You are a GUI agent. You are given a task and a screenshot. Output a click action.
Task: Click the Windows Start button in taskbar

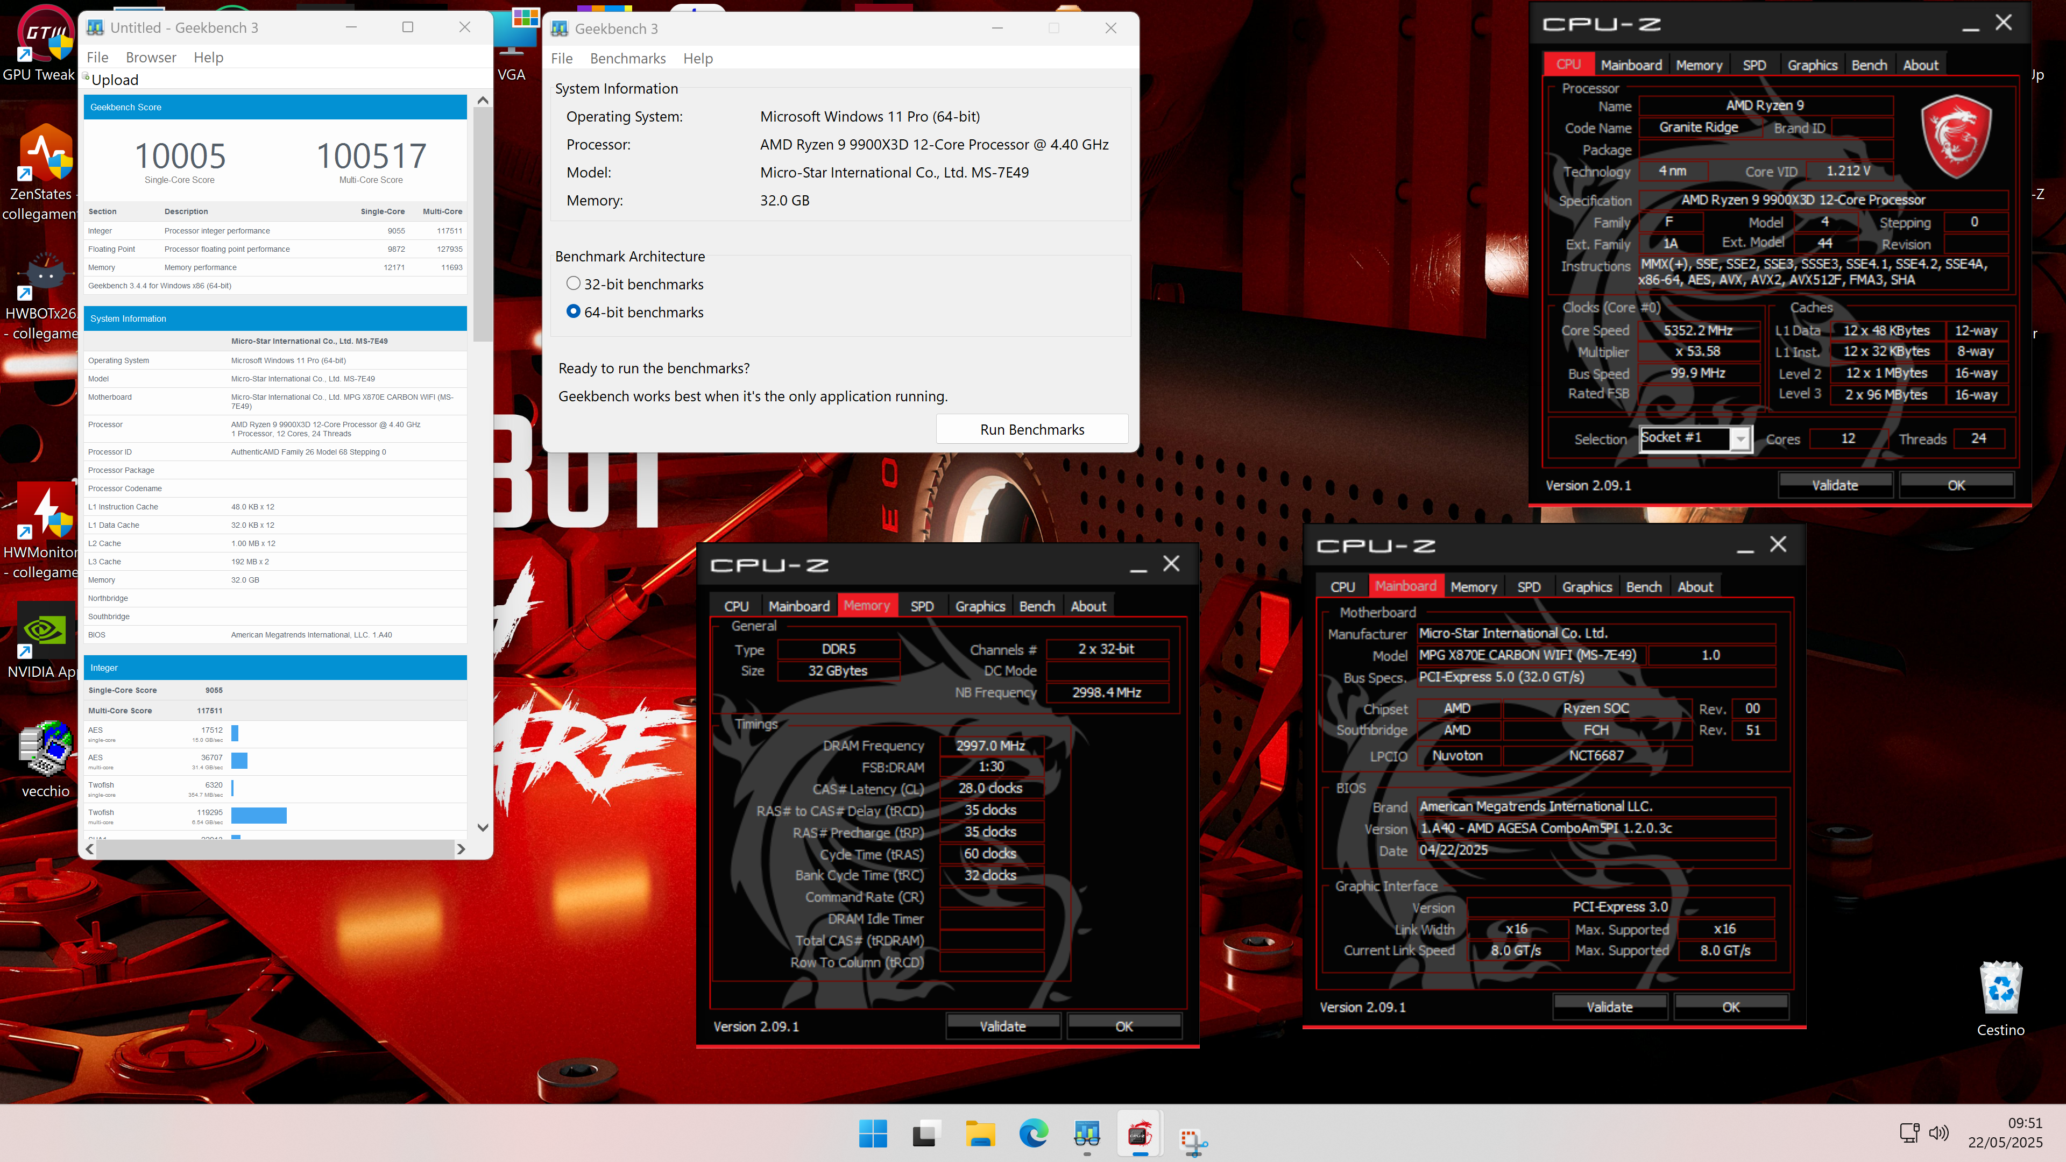coord(873,1133)
